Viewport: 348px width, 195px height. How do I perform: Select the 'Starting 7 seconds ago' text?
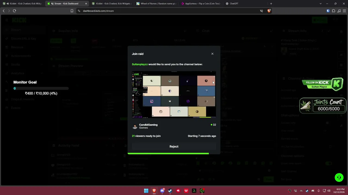pos(202,136)
